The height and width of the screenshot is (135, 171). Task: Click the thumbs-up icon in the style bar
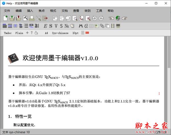(36, 33)
